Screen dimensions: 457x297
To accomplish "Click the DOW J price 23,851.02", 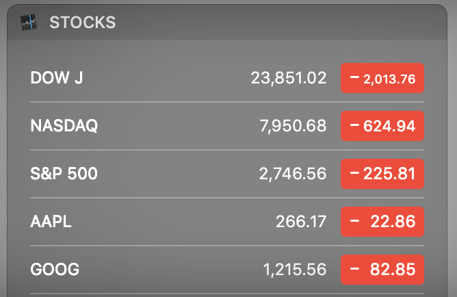I will (x=289, y=78).
